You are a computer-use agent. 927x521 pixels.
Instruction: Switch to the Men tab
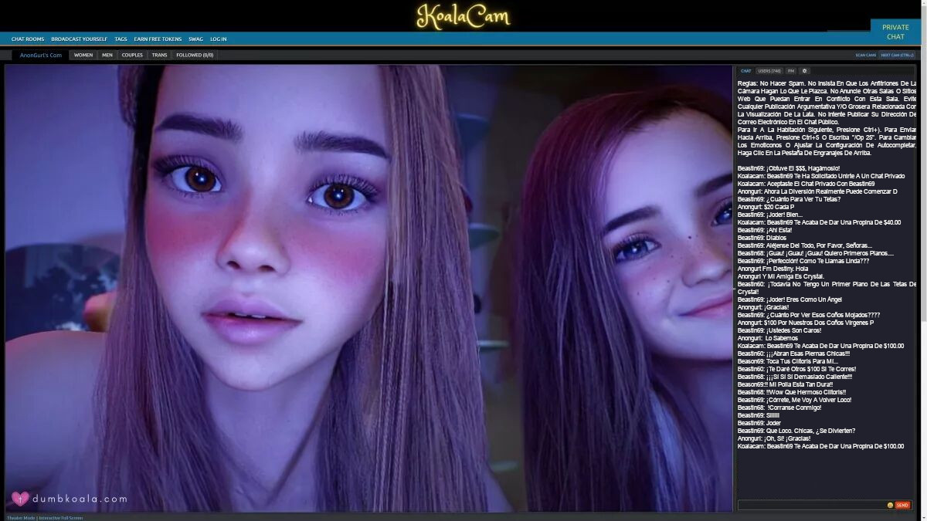[x=107, y=55]
